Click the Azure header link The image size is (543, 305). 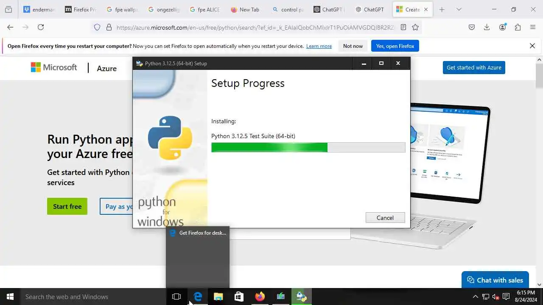[x=106, y=68]
